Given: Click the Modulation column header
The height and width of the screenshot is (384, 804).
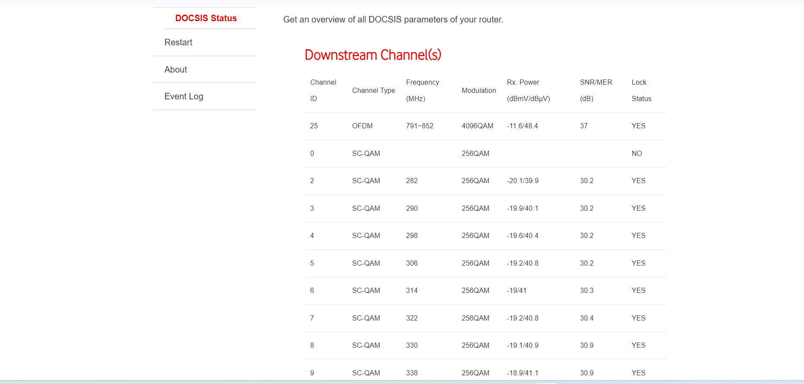Looking at the screenshot, I should pos(478,90).
